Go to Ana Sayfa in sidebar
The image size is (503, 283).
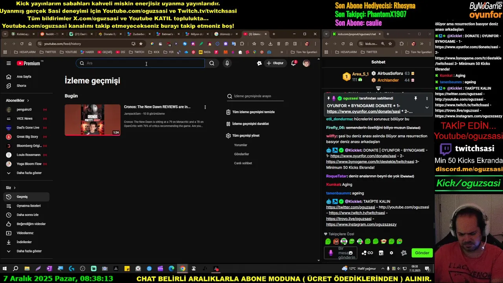coord(24,77)
